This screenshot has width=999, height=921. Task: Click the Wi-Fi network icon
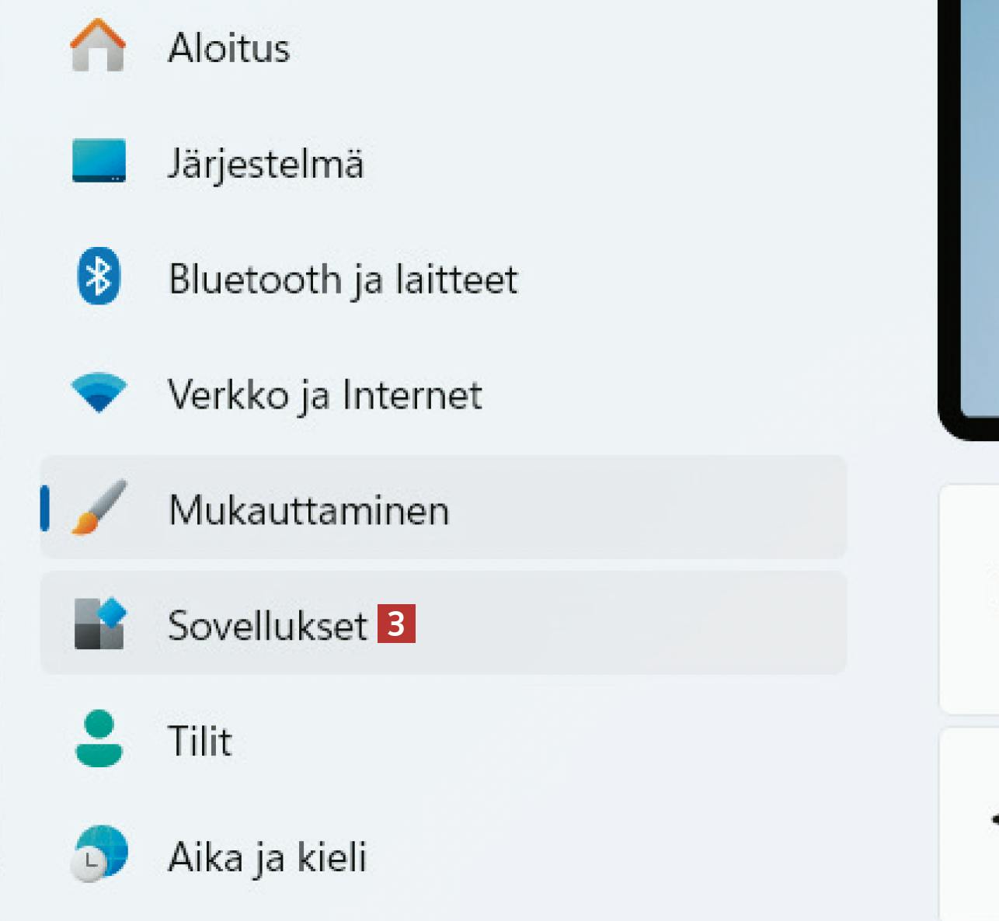coord(99,392)
